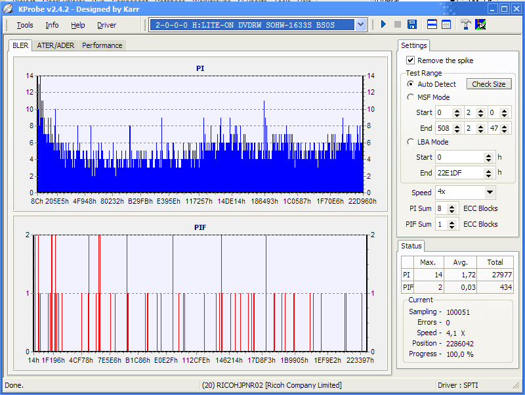Select LBA Mode radio button
Viewport: 525px width, 395px height.
(410, 142)
